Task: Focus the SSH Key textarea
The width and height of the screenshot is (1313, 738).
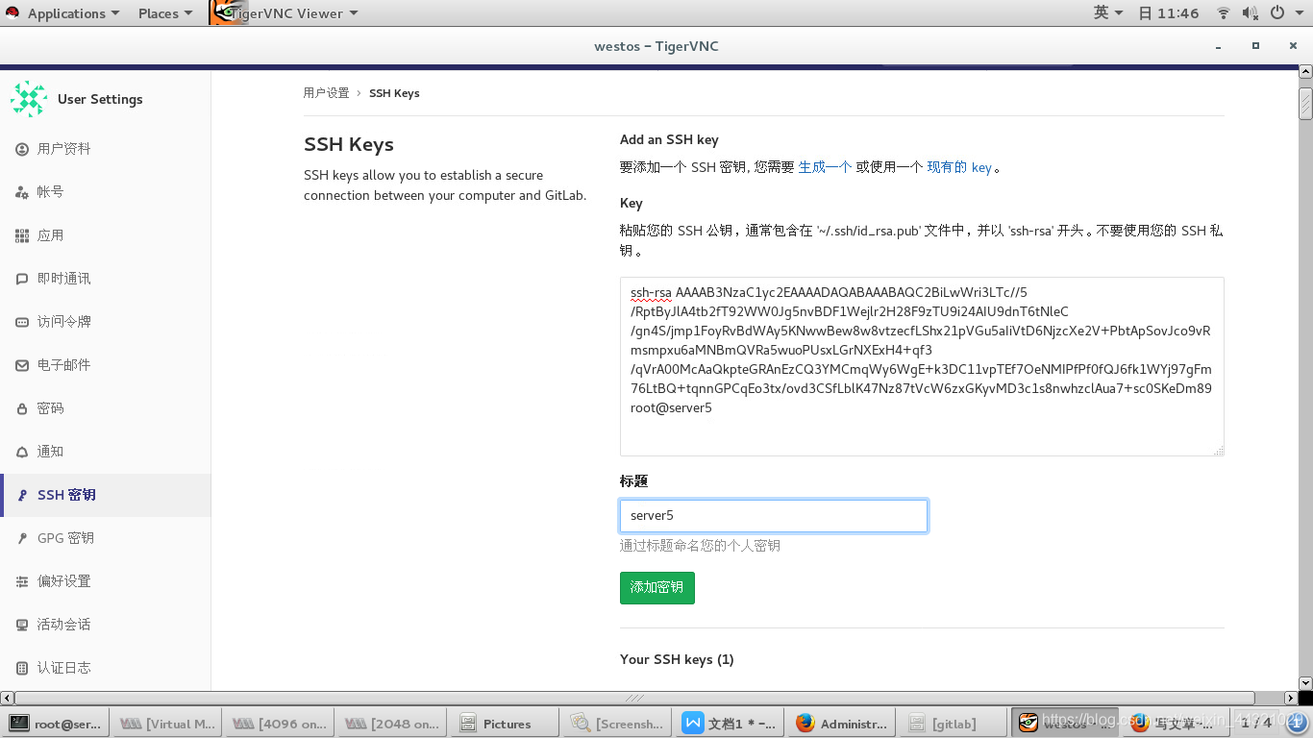Action: click(x=922, y=366)
